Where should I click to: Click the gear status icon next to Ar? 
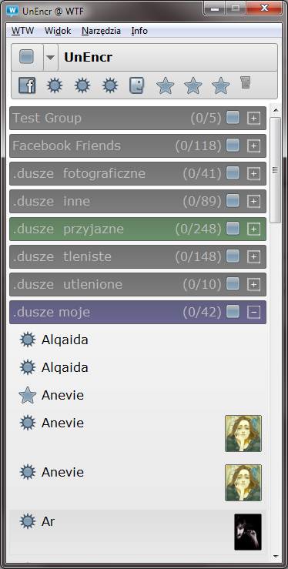pos(28,521)
